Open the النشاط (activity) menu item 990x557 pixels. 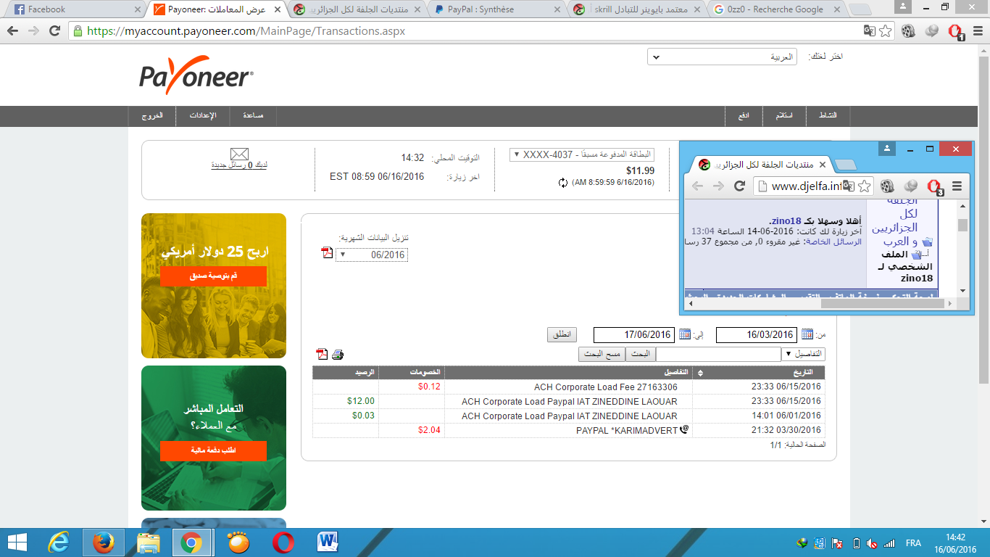pyautogui.click(x=827, y=116)
